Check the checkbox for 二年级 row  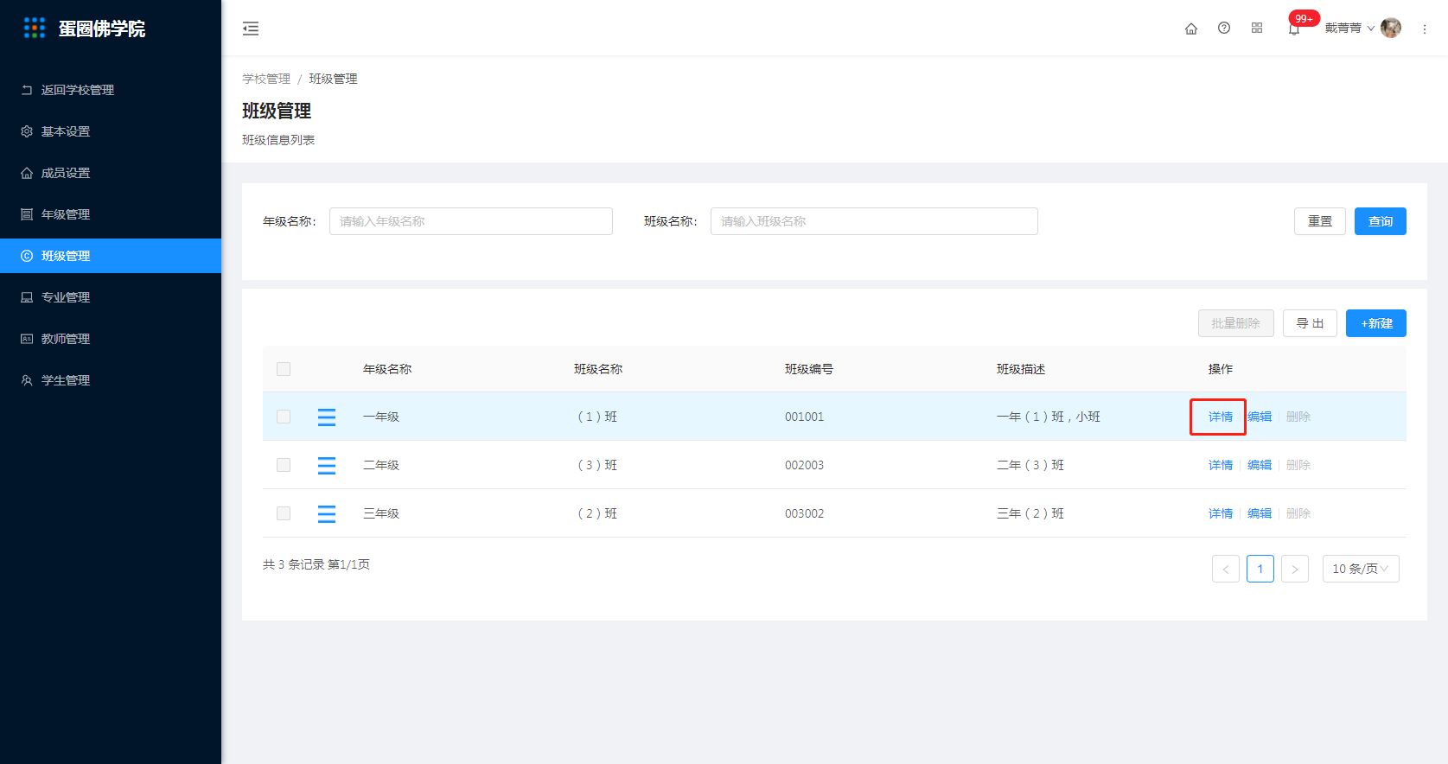pos(284,465)
